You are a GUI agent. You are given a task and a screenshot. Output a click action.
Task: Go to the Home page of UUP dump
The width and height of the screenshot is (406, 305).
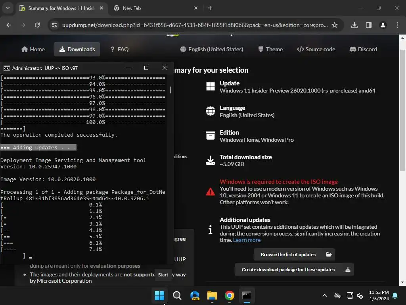click(x=33, y=49)
